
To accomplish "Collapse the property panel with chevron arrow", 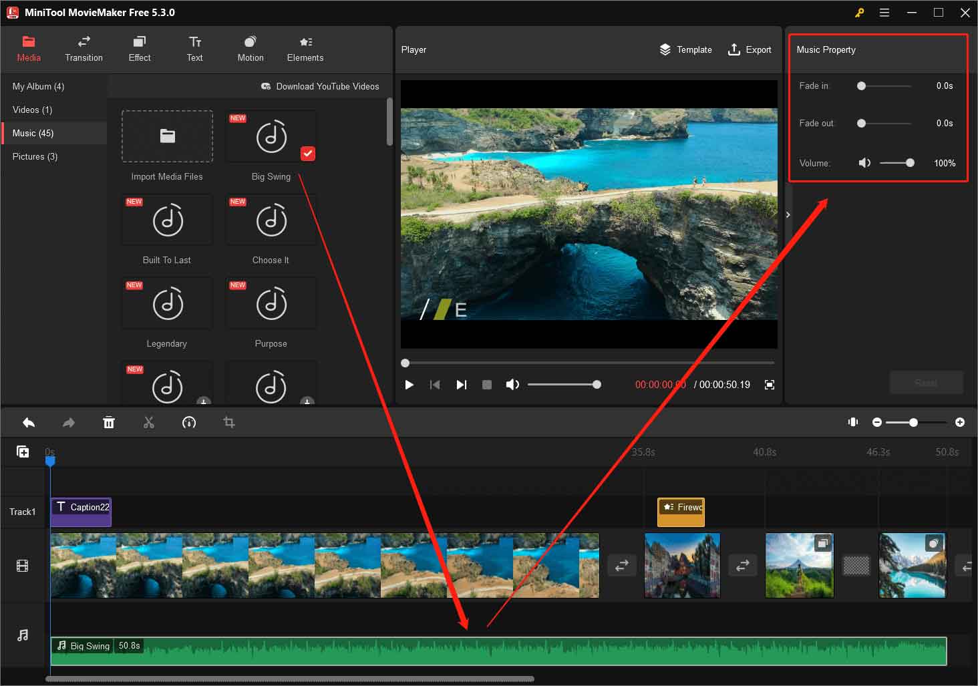I will coord(788,214).
